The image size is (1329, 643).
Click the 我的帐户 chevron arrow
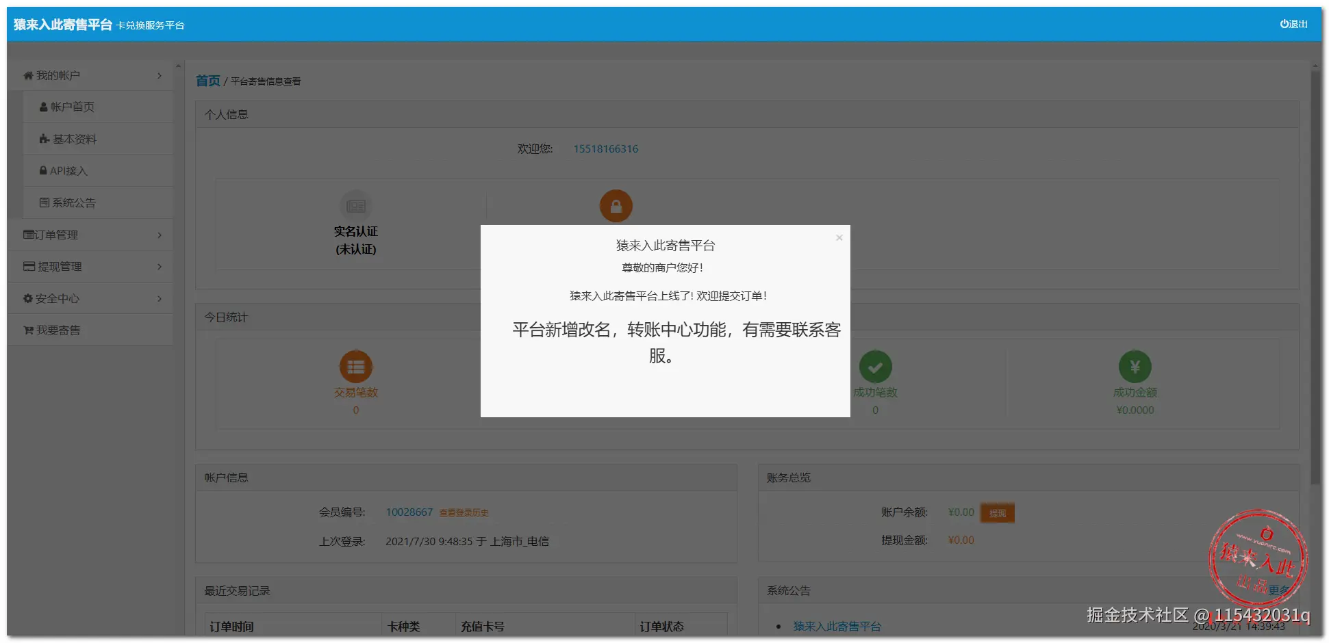[x=160, y=75]
